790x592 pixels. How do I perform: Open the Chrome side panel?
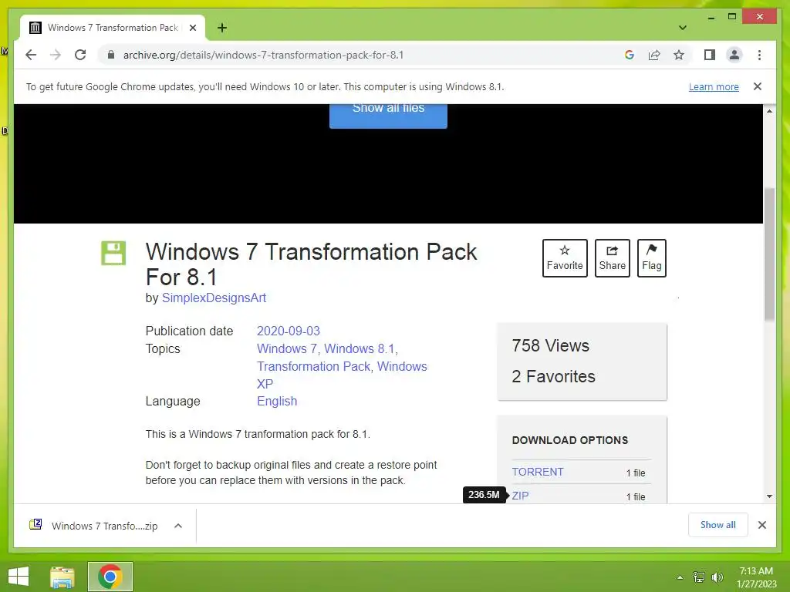710,55
